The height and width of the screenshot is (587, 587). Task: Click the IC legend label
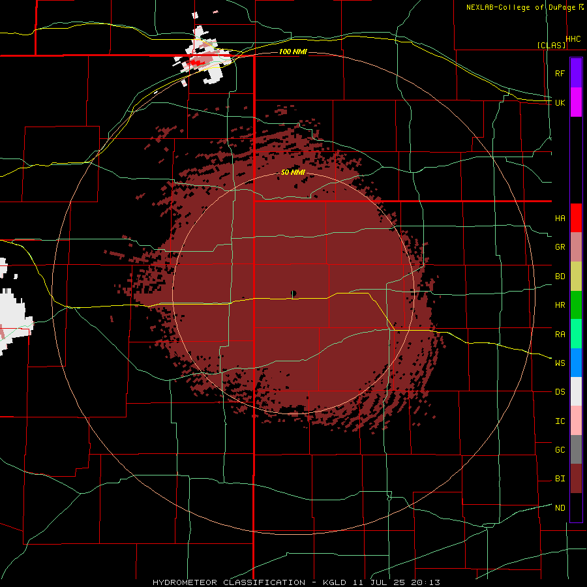(560, 421)
